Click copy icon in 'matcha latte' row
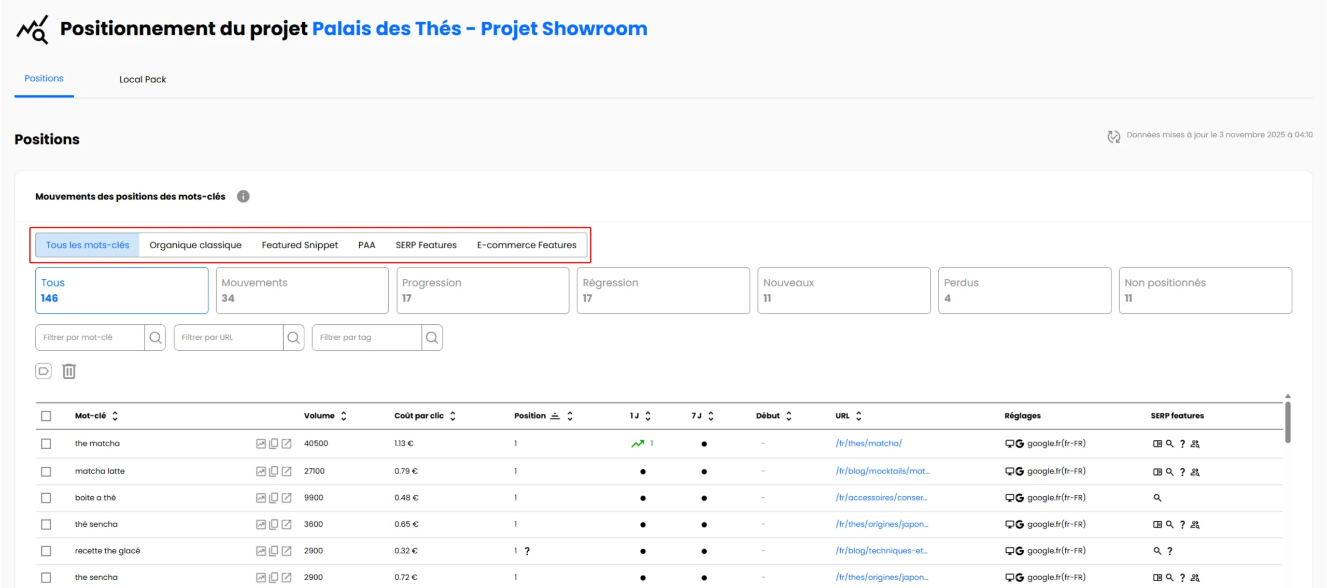The width and height of the screenshot is (1327, 588). pos(274,471)
